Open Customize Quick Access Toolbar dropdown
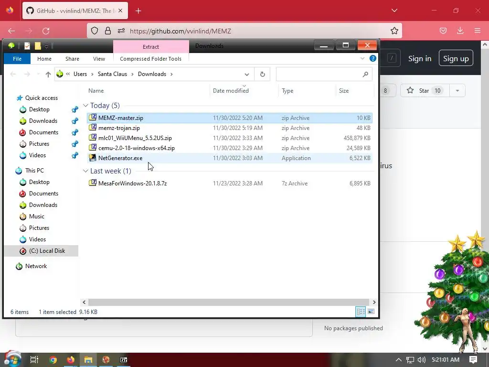 [x=46, y=46]
